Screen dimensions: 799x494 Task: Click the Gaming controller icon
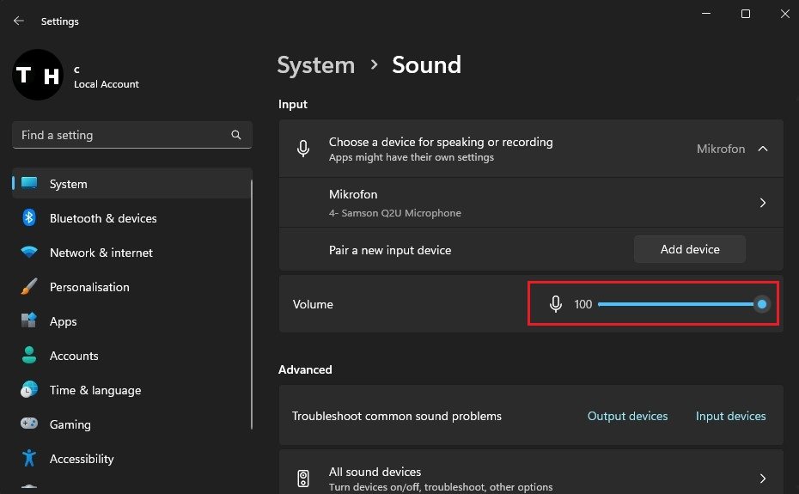point(29,424)
